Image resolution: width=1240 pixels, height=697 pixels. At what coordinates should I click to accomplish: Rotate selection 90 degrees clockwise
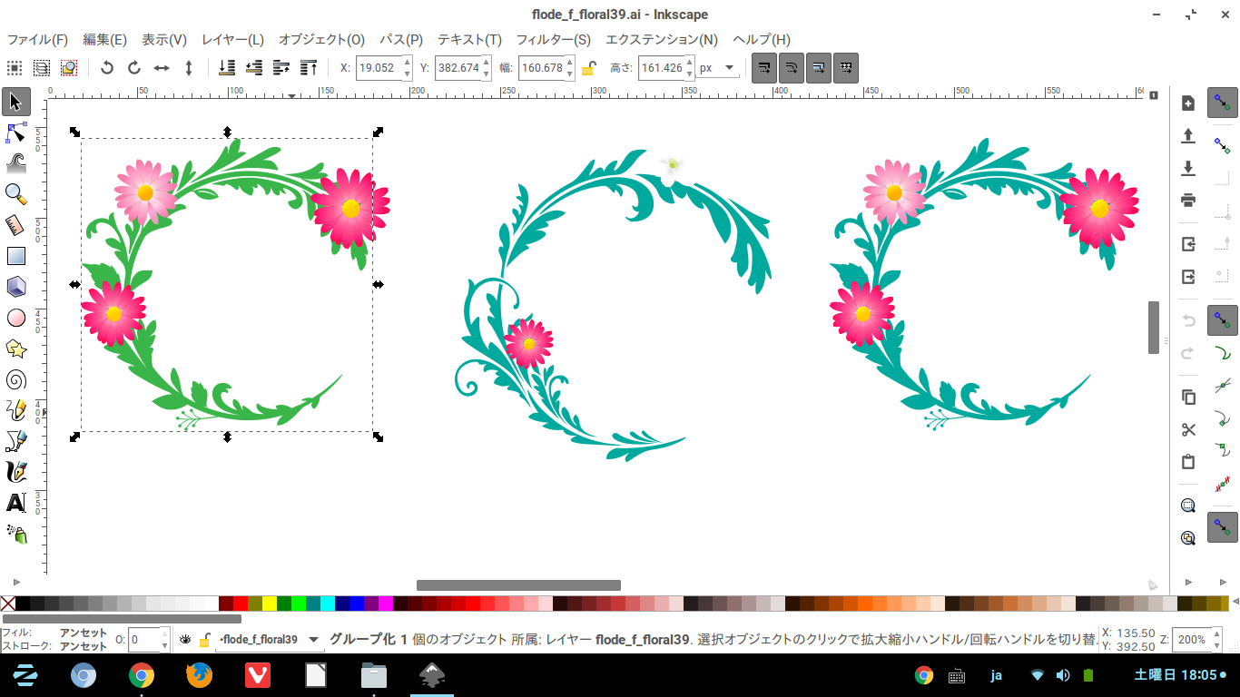click(134, 68)
